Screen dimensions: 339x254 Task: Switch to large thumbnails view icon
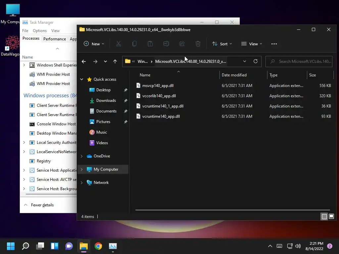pyautogui.click(x=331, y=216)
